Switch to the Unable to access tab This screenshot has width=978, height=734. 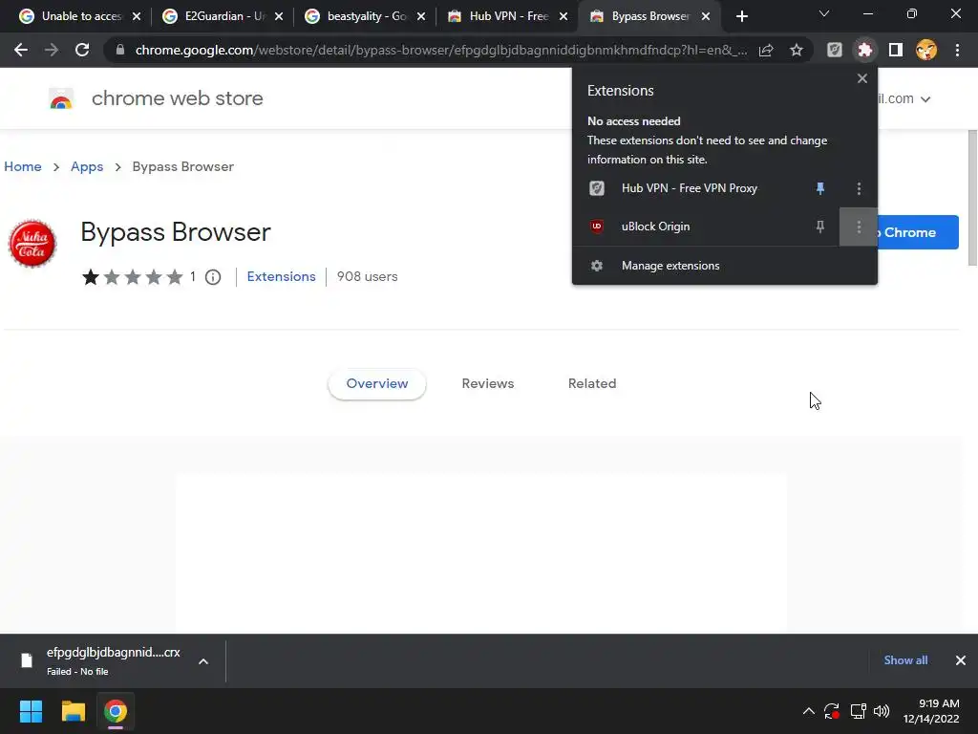(x=79, y=16)
